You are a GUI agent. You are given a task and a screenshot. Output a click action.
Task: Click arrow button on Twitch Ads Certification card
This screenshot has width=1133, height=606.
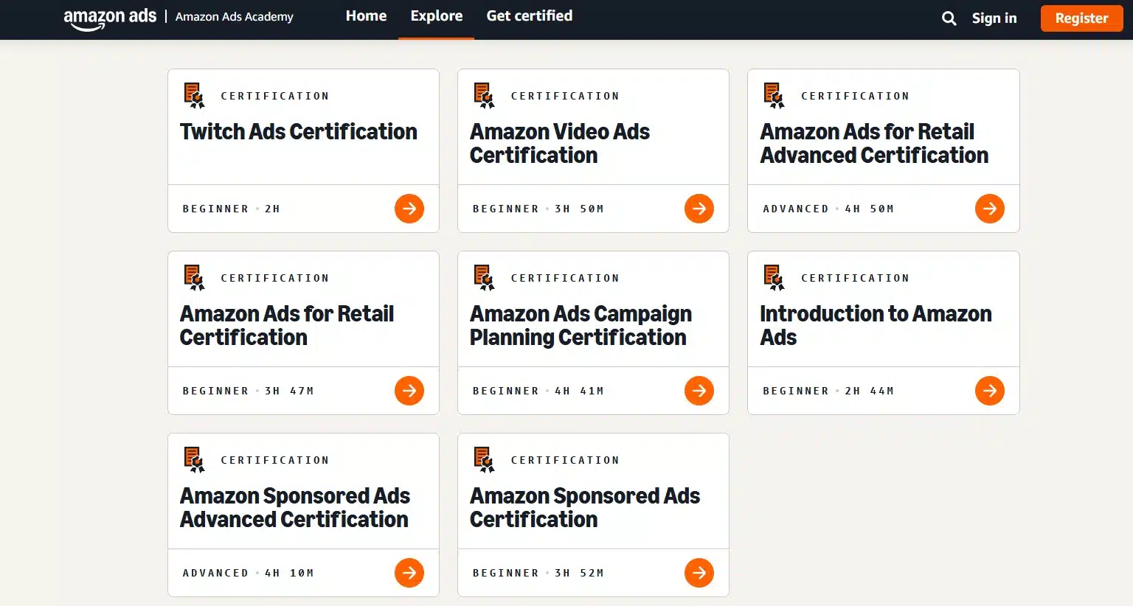(409, 209)
